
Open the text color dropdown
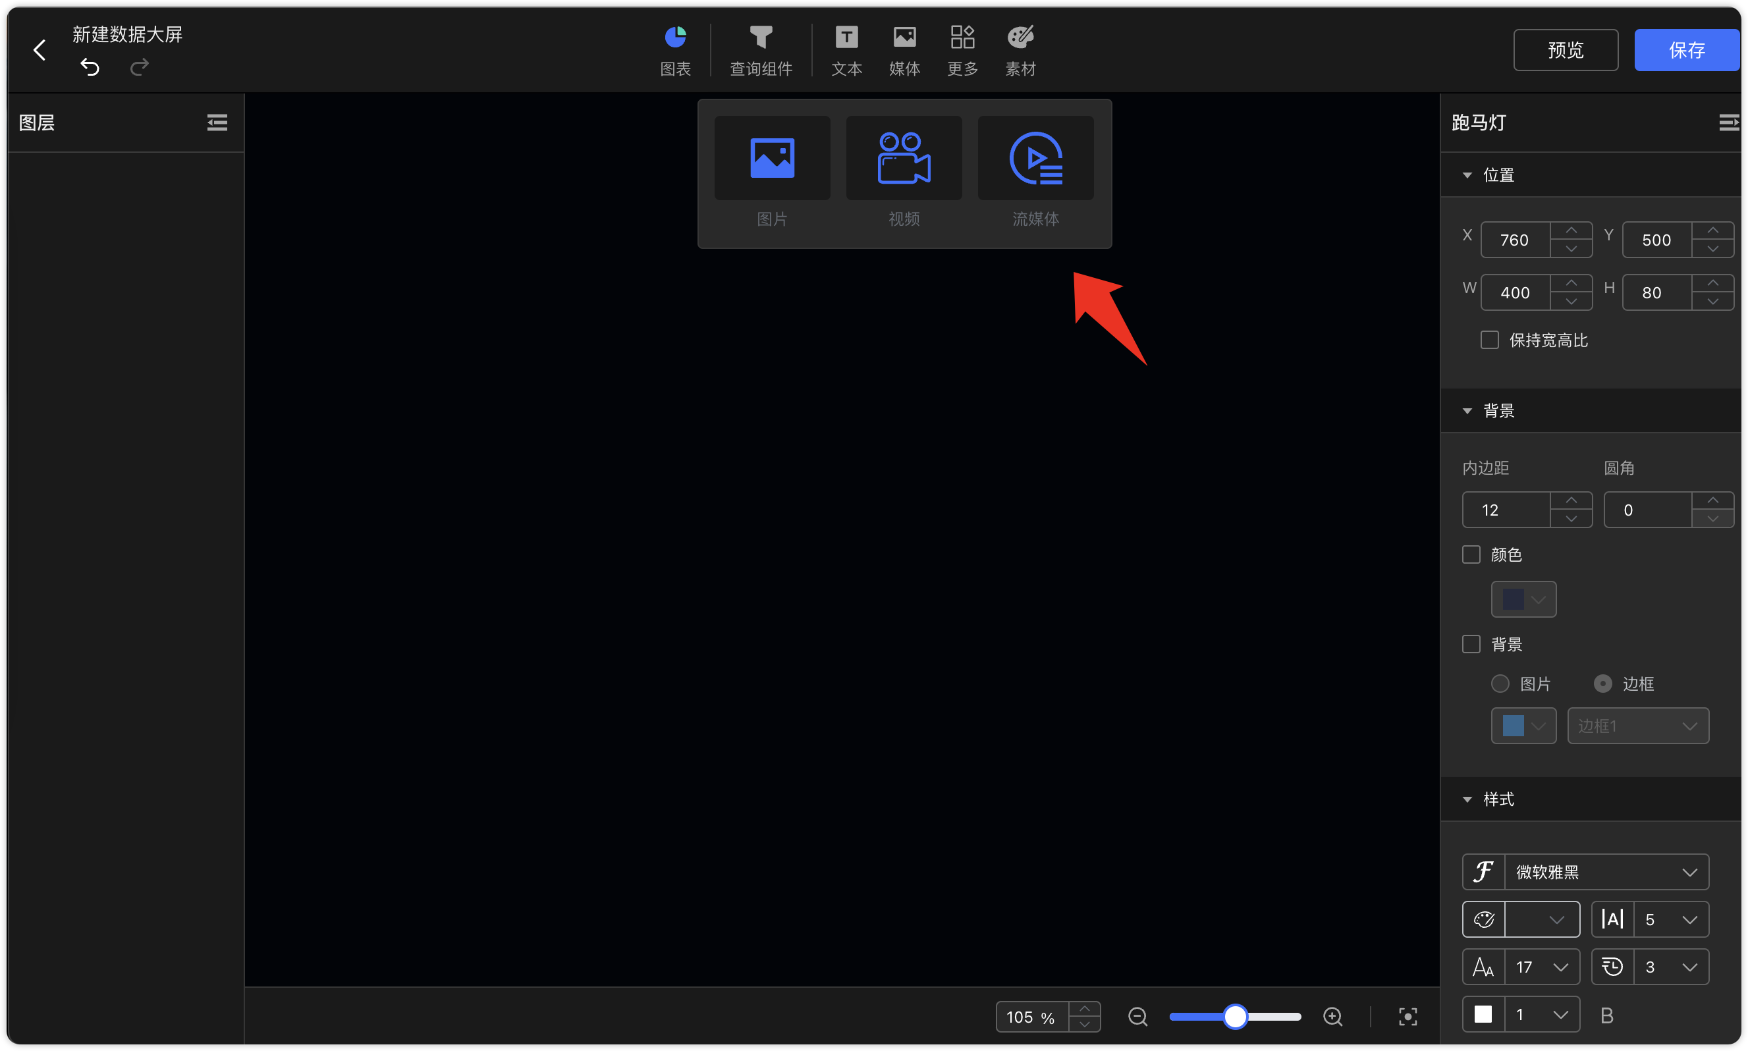[1541, 919]
